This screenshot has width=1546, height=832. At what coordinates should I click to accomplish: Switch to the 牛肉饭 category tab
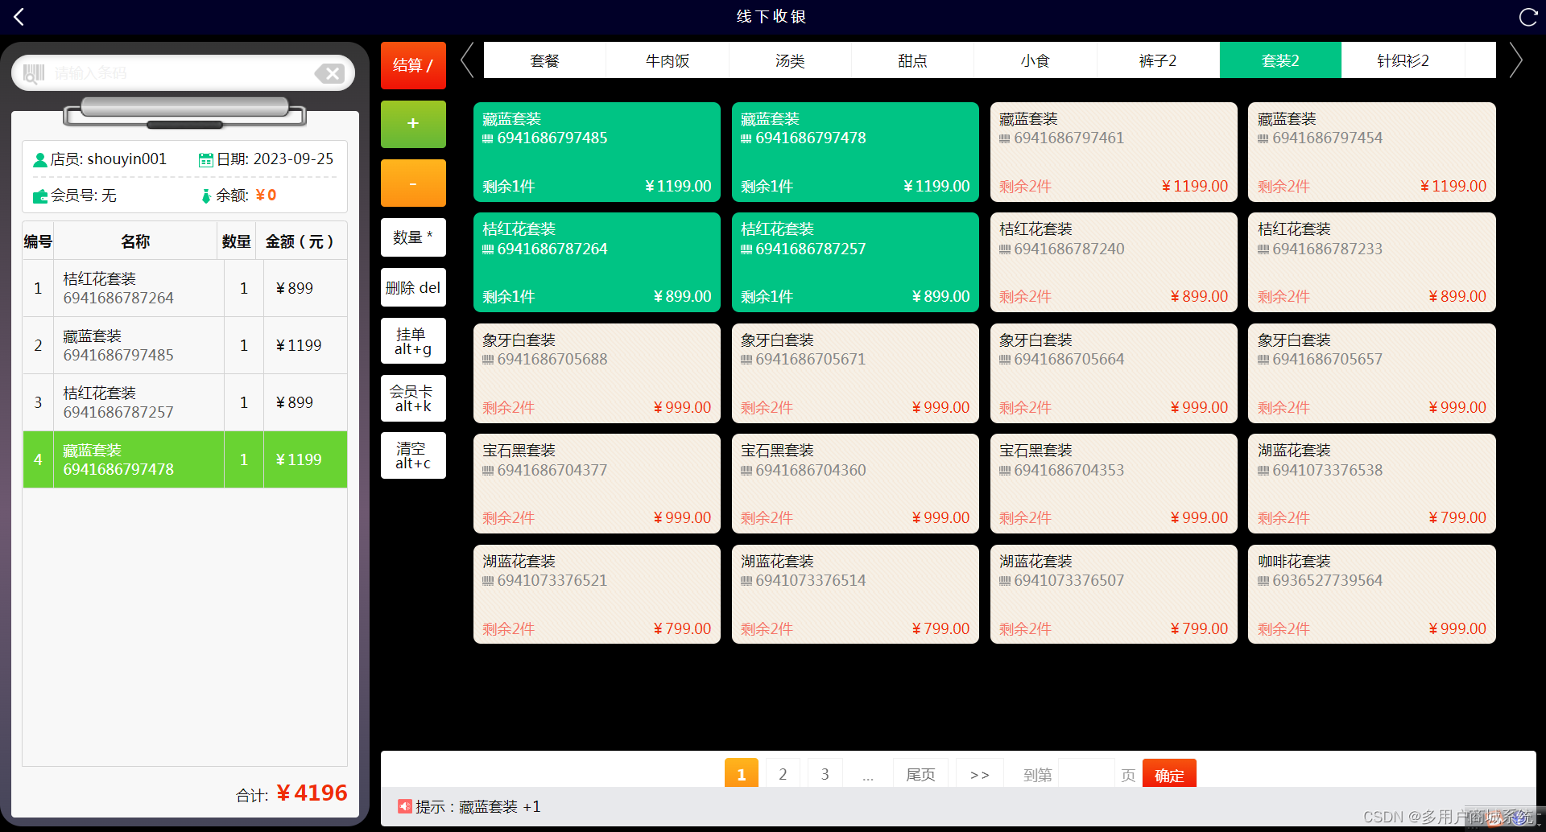point(668,60)
